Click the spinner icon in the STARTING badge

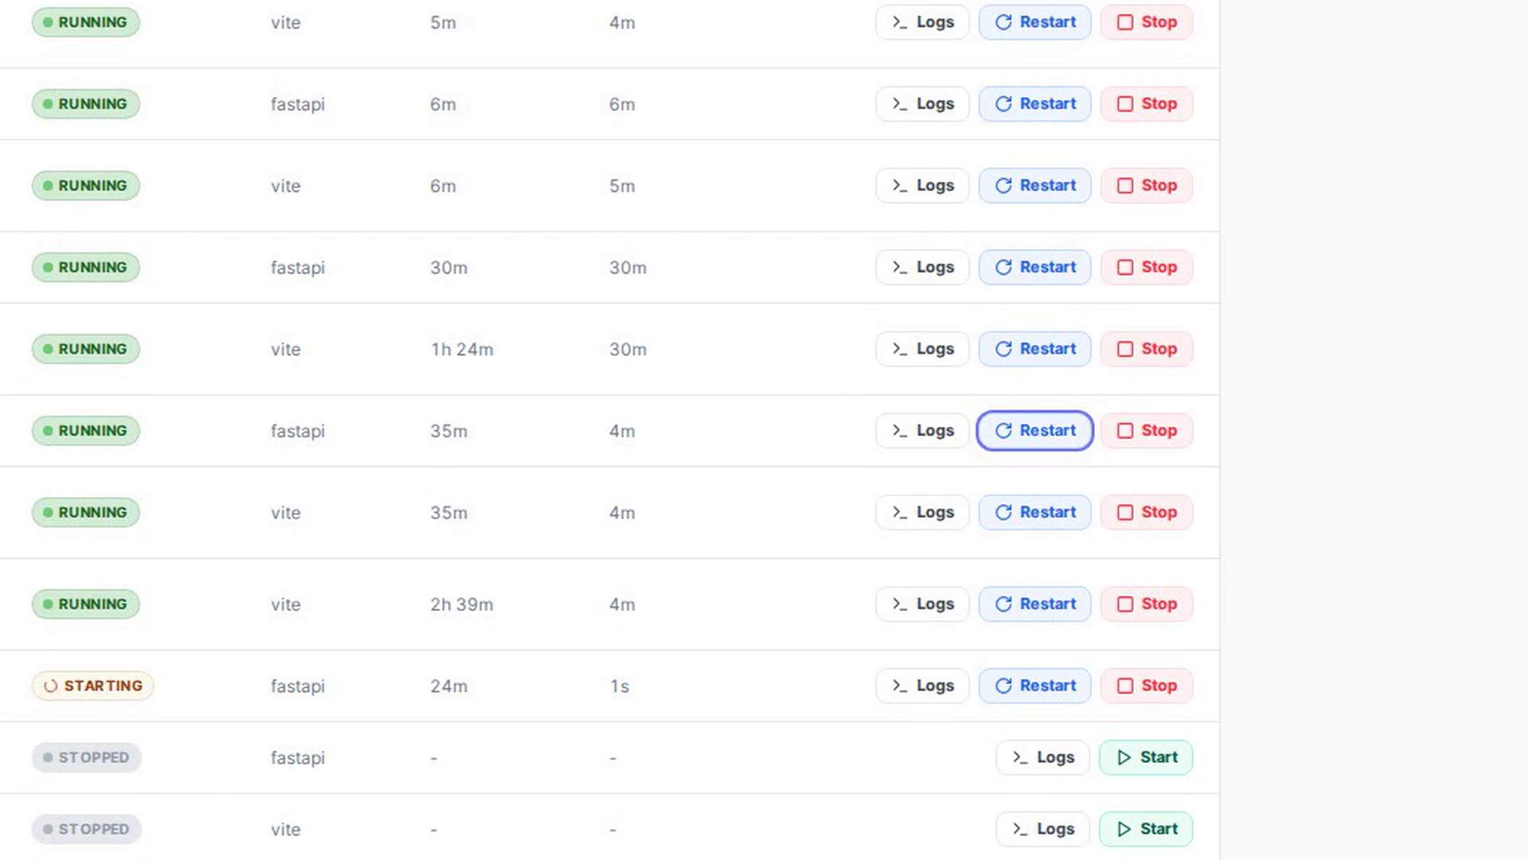point(51,686)
